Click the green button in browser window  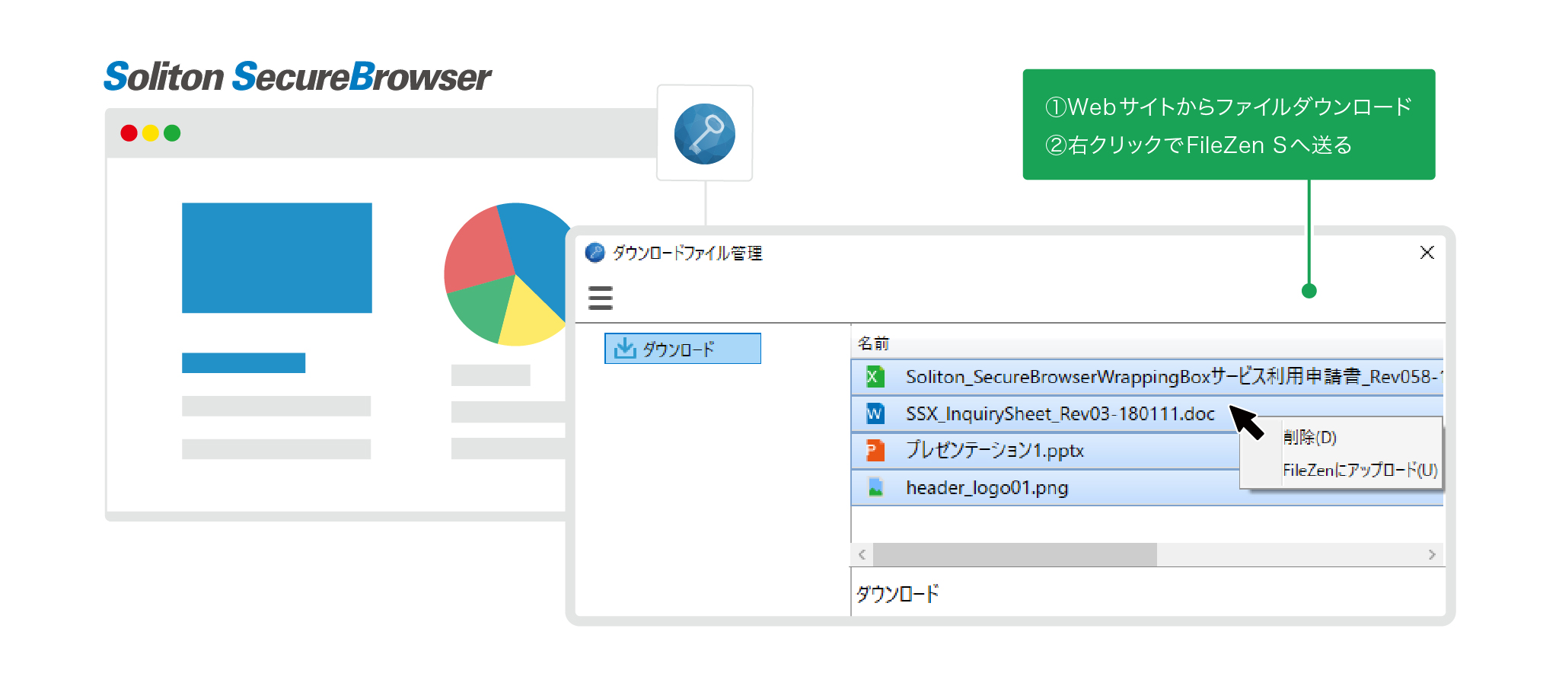172,133
